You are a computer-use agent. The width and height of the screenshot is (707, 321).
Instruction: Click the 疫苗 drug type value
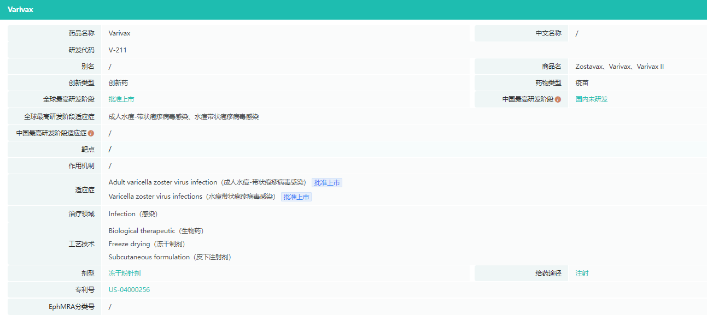tap(582, 83)
